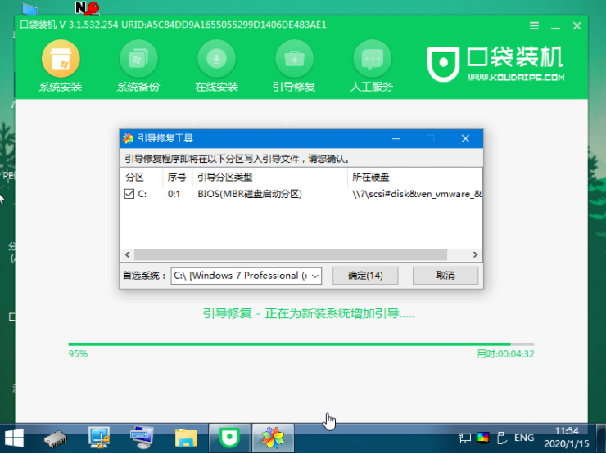Click the ENG language indicator in tray

coord(524,438)
